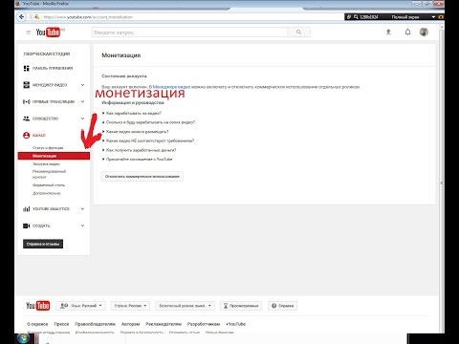Viewport: 459px width, 344px height.
Task: Select Канал section in sidebar
Action: (39, 136)
